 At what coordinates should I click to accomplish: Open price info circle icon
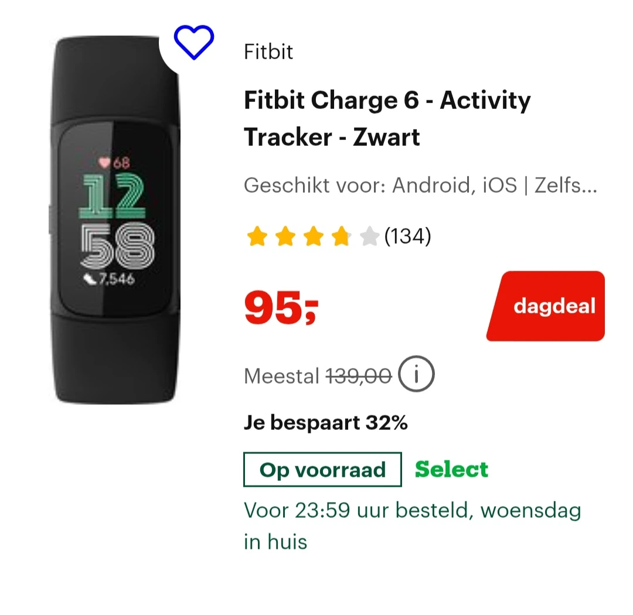tap(416, 374)
